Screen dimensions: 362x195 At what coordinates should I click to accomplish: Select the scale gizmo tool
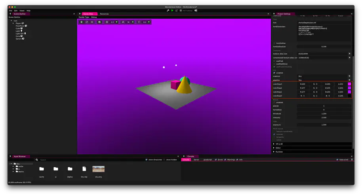tap(92, 22)
